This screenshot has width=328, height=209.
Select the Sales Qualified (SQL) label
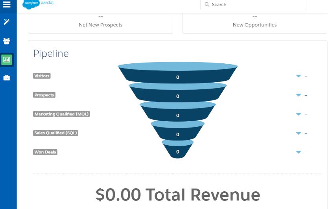click(55, 133)
